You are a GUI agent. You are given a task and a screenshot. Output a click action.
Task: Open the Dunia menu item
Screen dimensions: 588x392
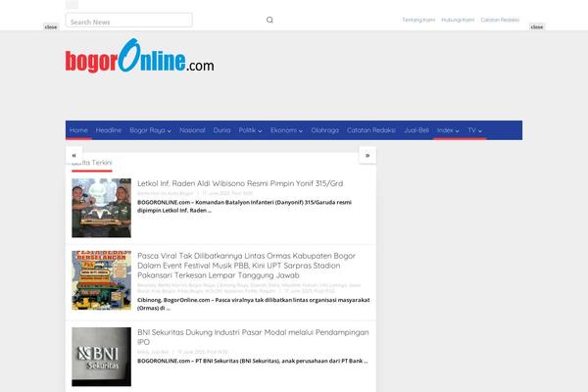(x=221, y=130)
